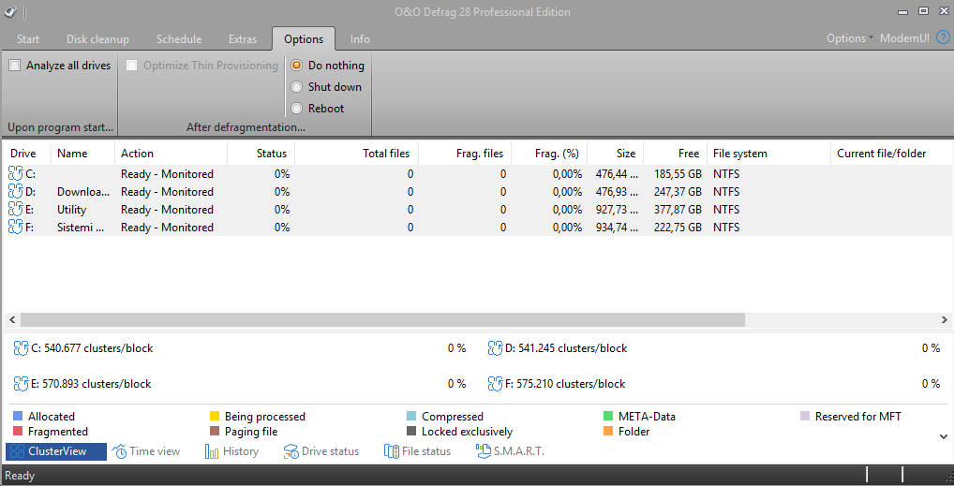
Task: Select the Utility drive name
Action: coord(72,209)
